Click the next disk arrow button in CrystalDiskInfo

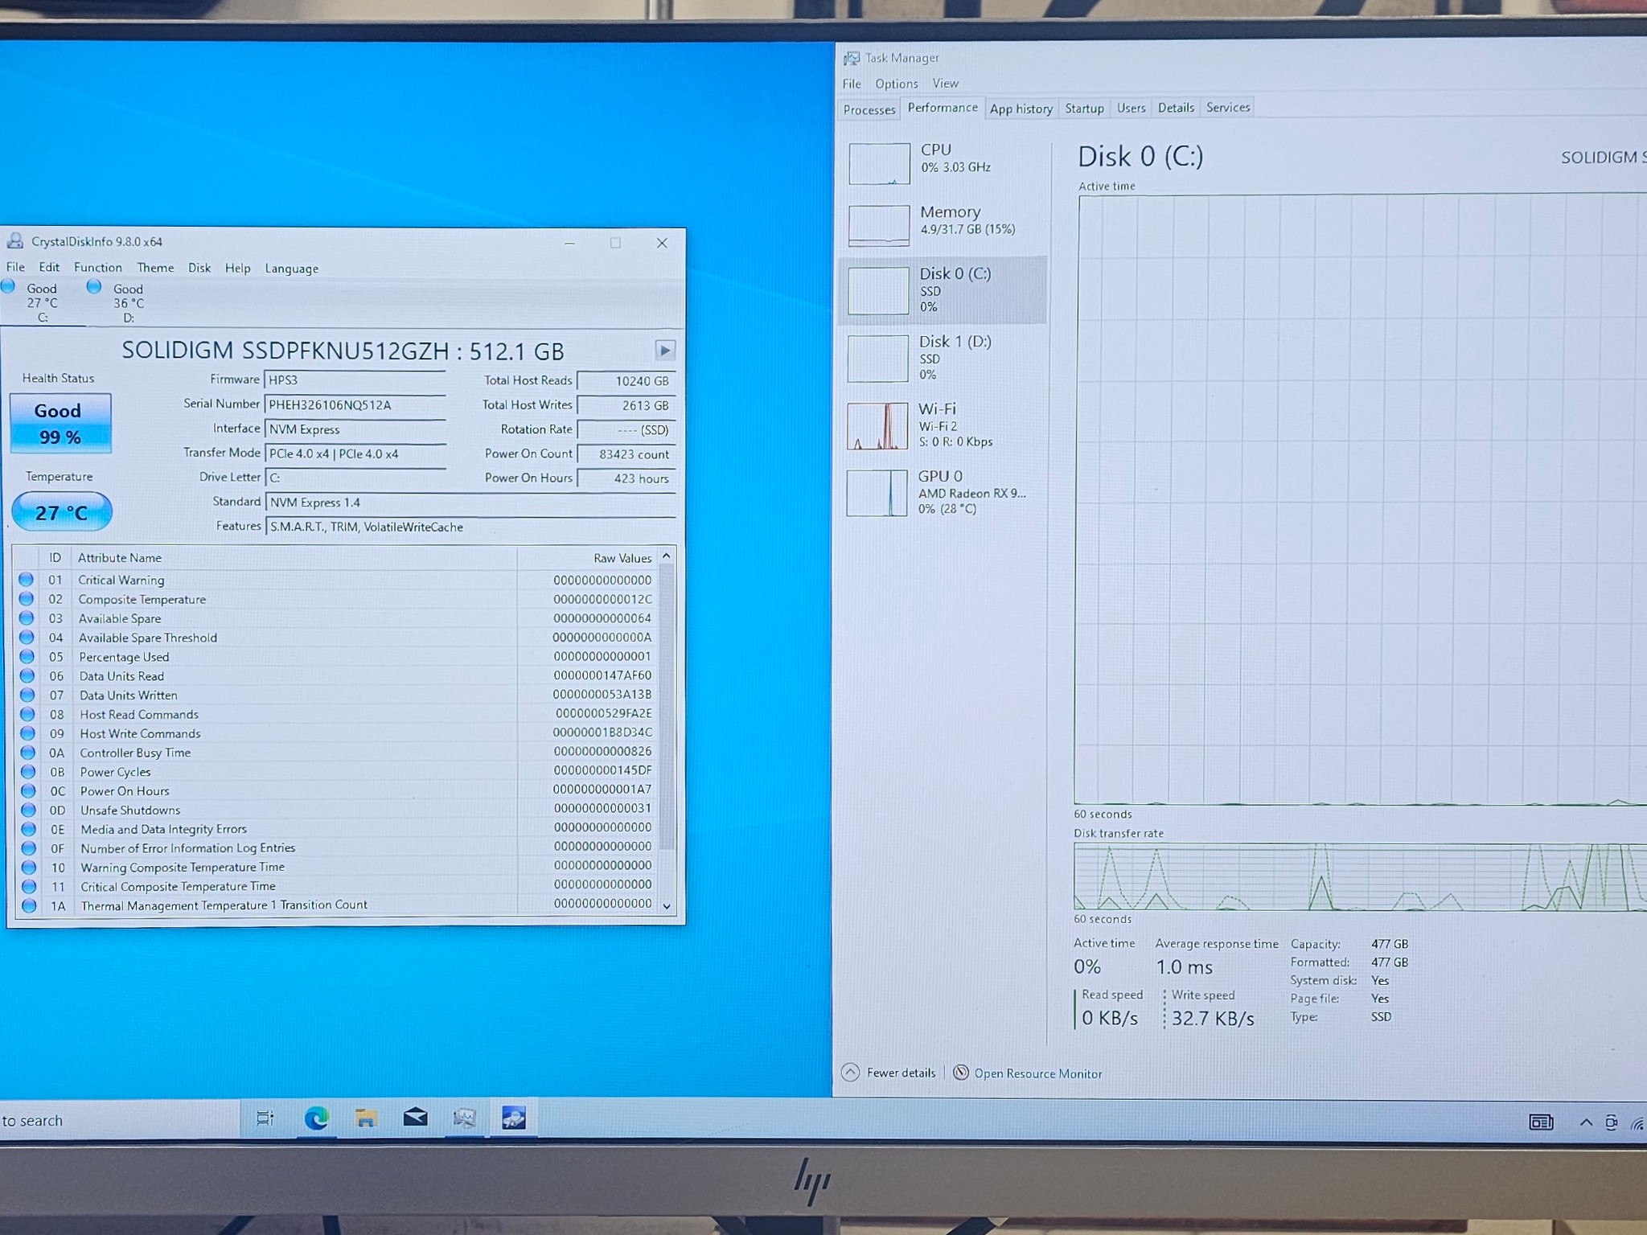(664, 351)
